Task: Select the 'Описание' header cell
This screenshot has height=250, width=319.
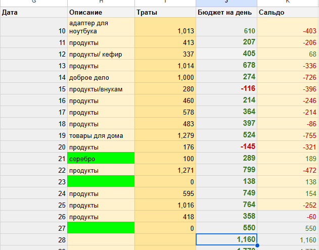Action: (101, 12)
